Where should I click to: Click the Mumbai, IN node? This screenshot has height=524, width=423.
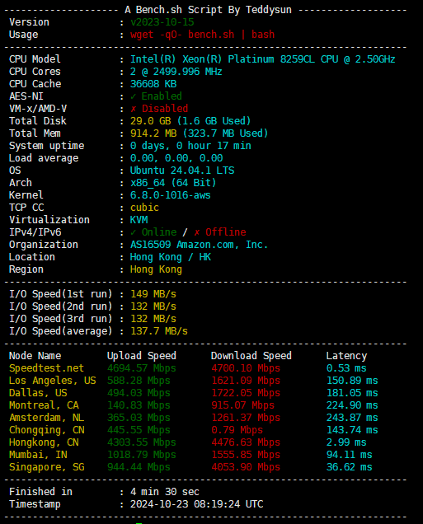click(38, 455)
